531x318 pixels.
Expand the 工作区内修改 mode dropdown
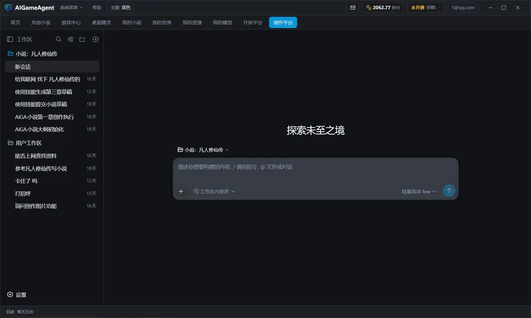coord(214,191)
